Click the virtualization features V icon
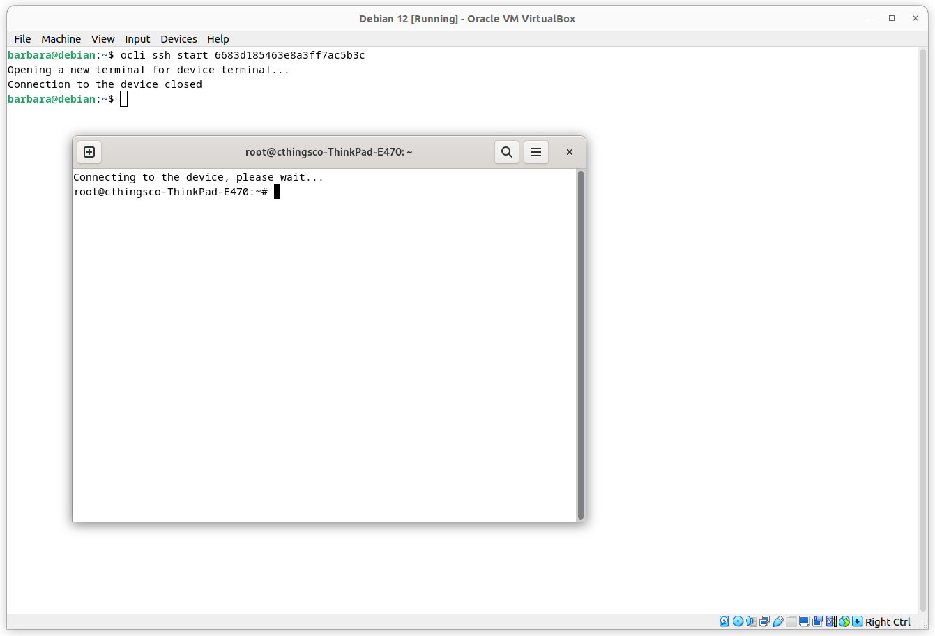 (830, 621)
